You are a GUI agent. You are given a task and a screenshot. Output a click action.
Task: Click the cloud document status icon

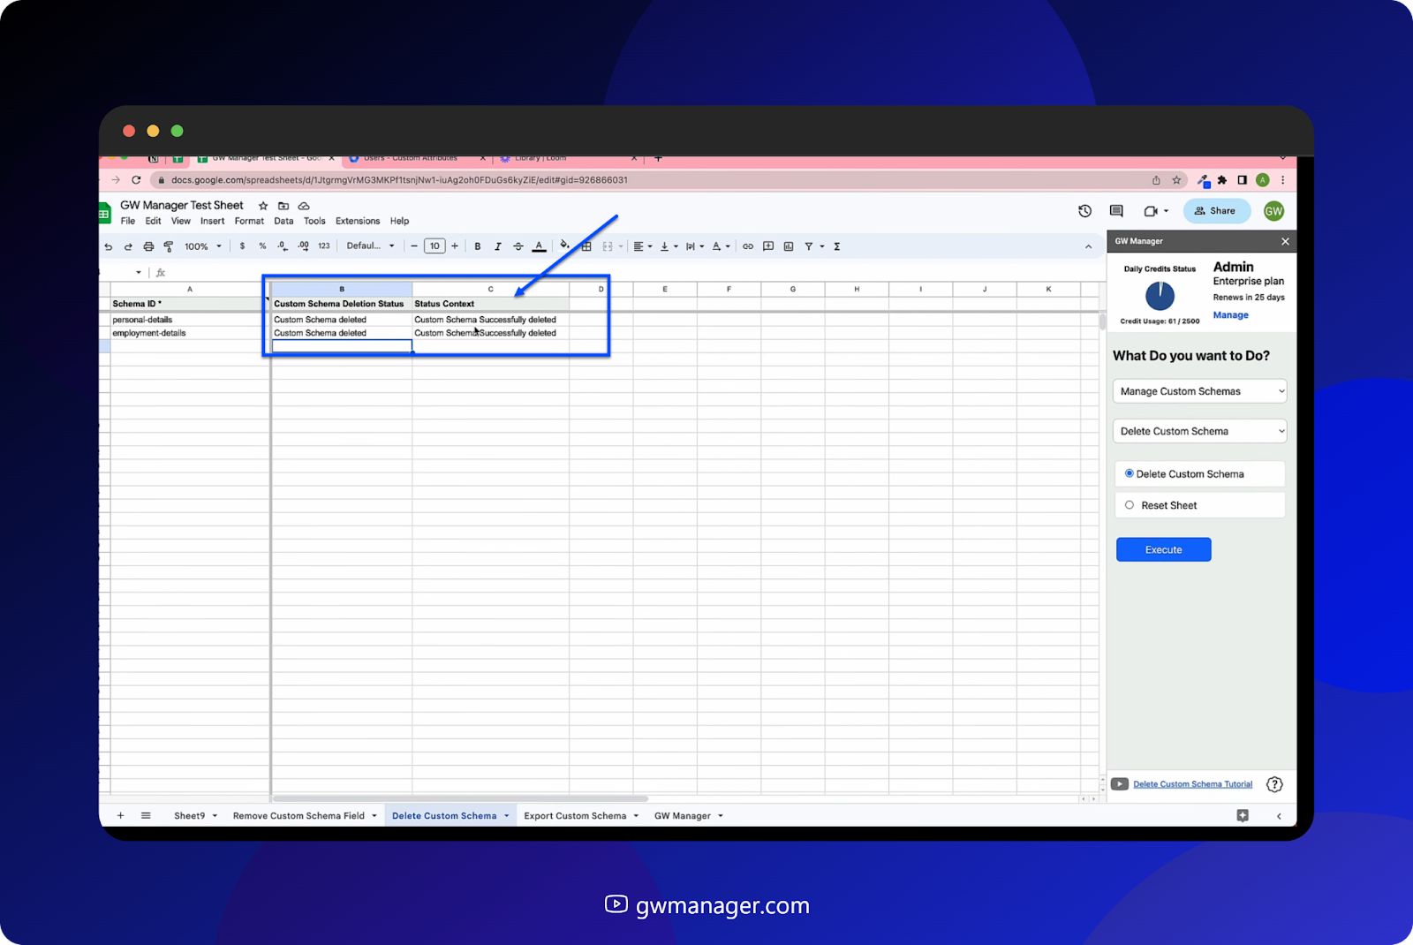tap(304, 206)
